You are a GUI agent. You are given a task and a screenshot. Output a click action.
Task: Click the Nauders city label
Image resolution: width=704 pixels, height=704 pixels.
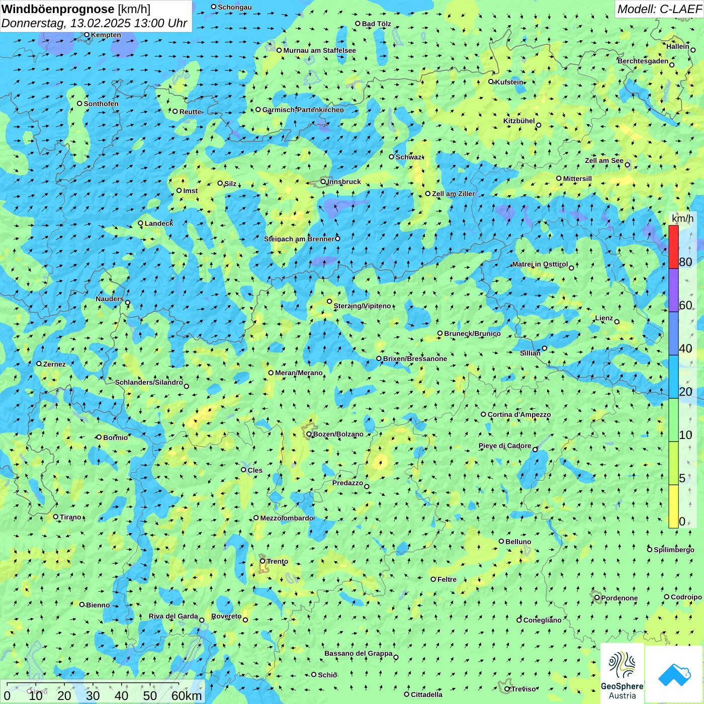coord(110,299)
